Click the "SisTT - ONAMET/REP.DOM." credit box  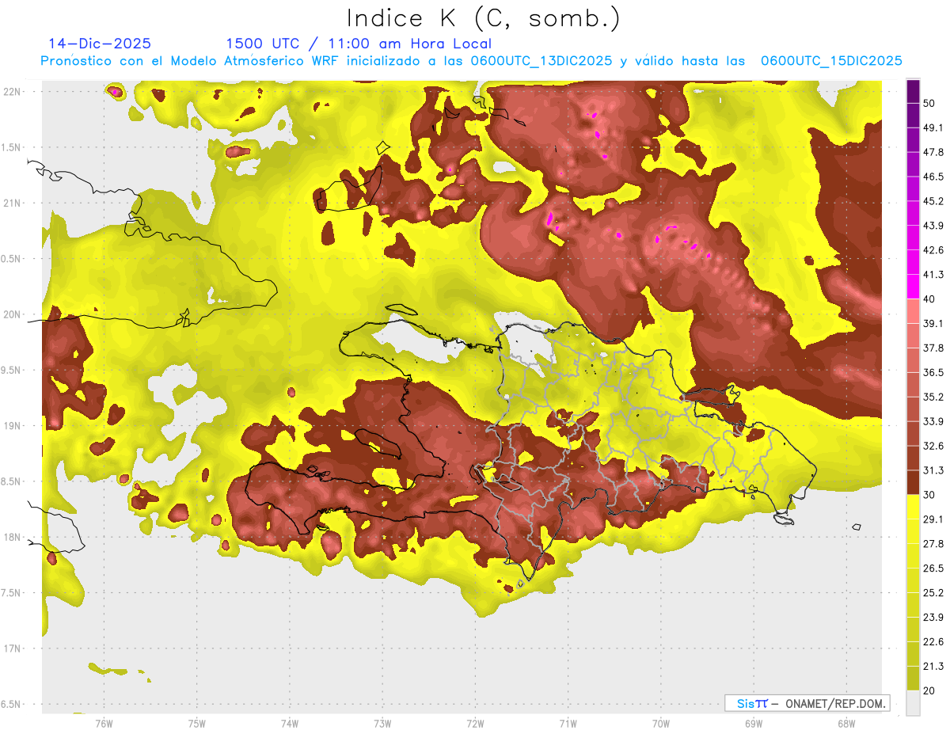coord(807,703)
